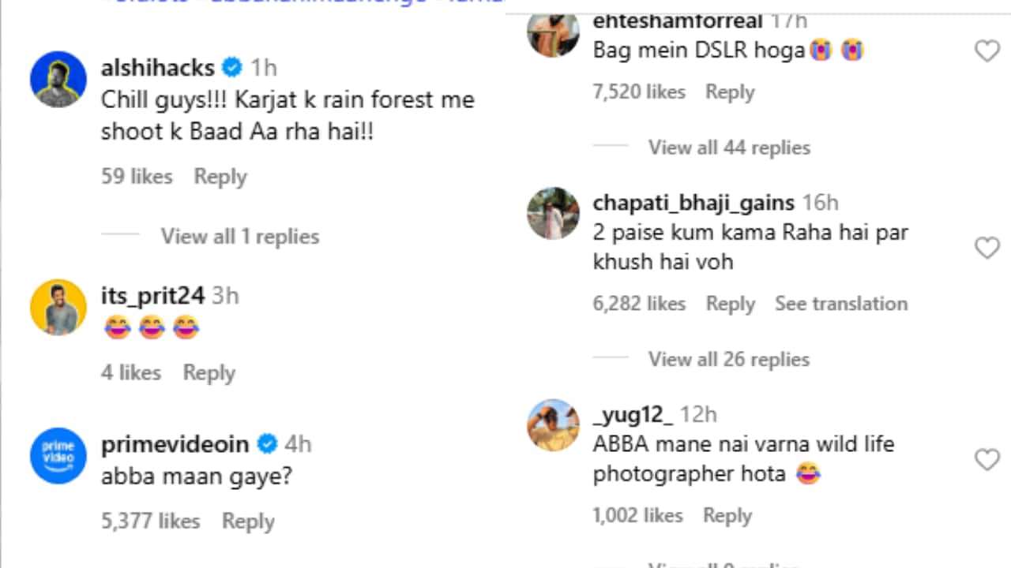1011x568 pixels.
Task: Reply to alshihacks' Karjat comment
Action: 220,177
